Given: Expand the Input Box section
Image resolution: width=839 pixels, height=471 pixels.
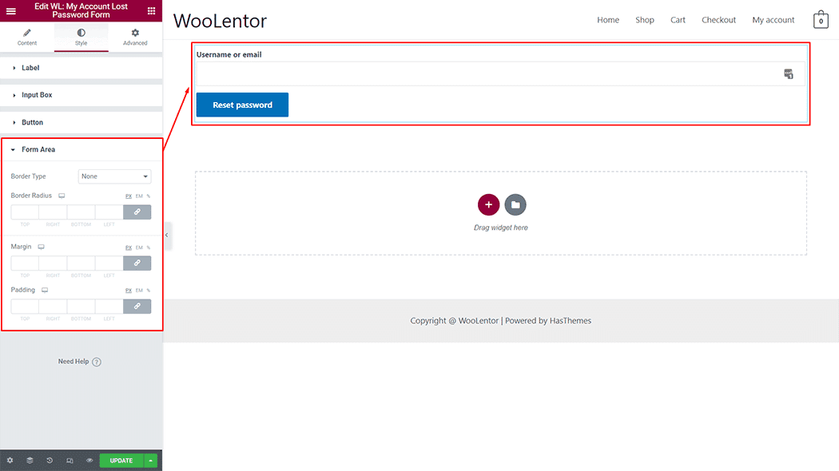Looking at the screenshot, I should 37,95.
